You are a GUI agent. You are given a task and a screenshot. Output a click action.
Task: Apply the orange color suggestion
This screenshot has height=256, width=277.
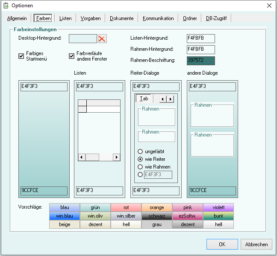point(157,207)
